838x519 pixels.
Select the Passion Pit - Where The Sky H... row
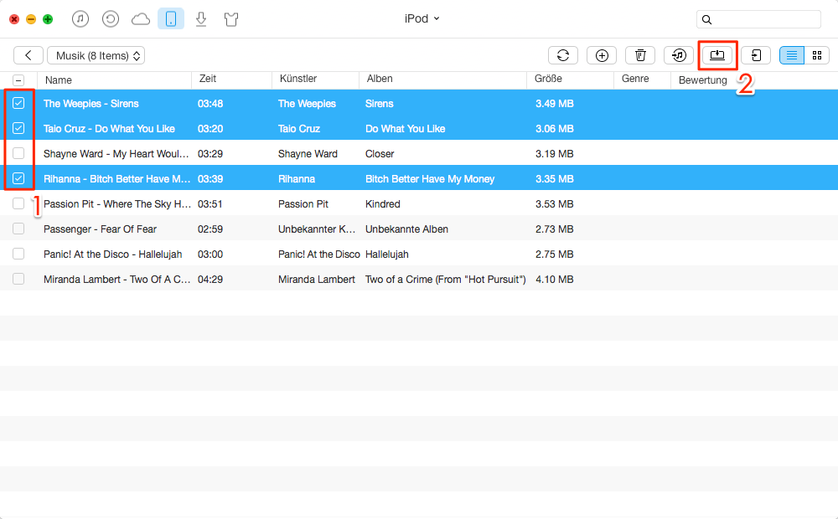(x=419, y=204)
